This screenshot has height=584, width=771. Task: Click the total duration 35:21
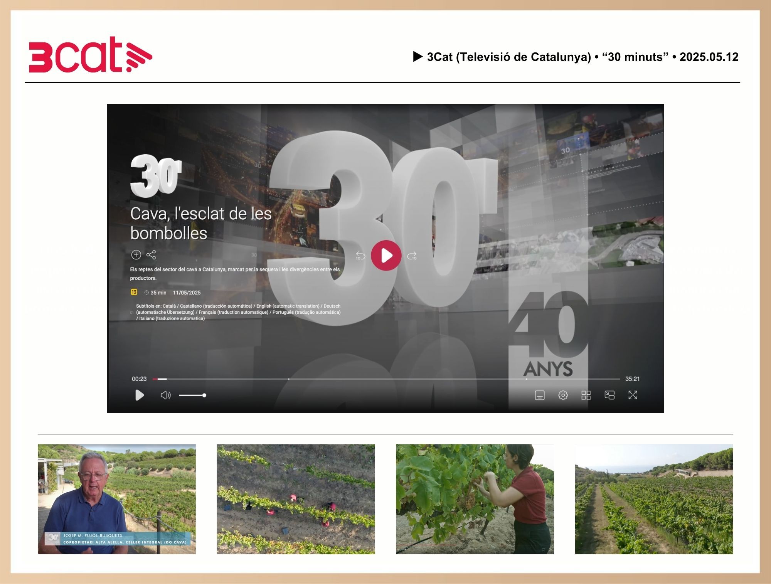coord(632,379)
